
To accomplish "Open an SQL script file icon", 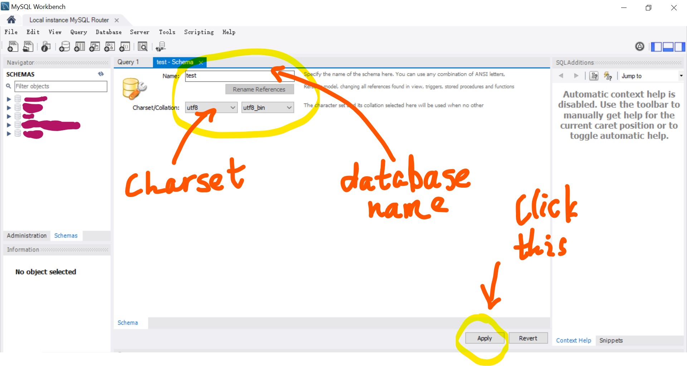I will click(x=28, y=47).
